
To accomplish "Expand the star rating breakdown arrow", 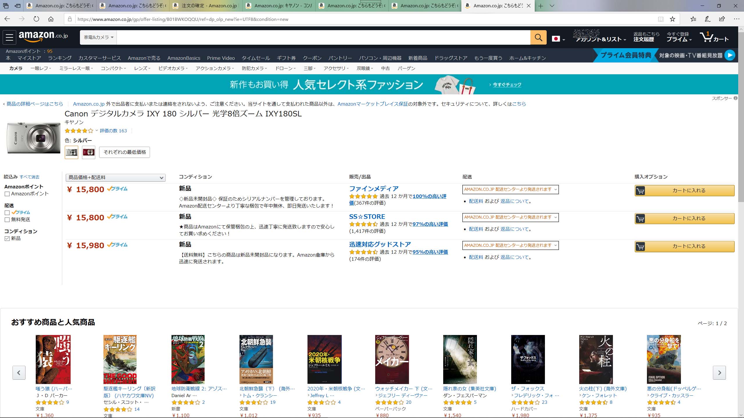I will pyautogui.click(x=97, y=131).
